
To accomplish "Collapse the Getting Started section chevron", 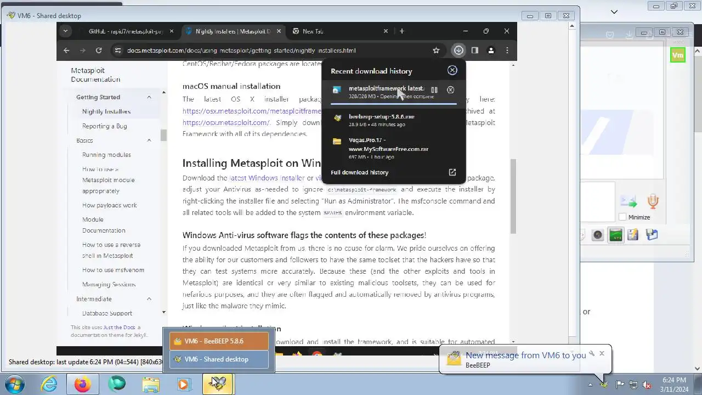I will coord(149,97).
